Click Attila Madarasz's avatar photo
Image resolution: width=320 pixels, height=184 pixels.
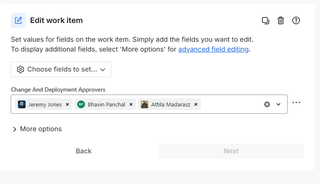tap(145, 104)
